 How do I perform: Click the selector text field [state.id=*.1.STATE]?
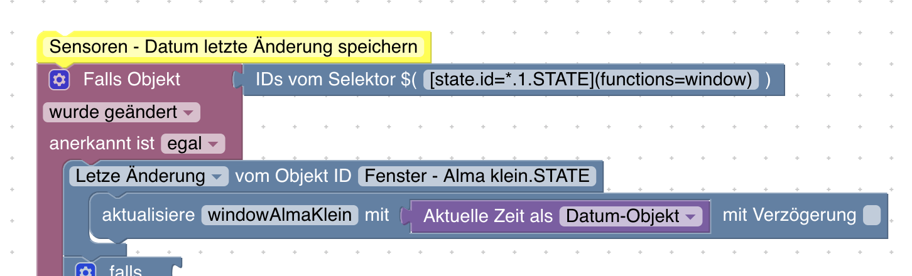(591, 80)
